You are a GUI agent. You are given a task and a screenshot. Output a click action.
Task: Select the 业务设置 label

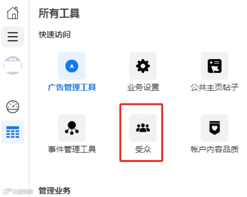[x=143, y=87]
